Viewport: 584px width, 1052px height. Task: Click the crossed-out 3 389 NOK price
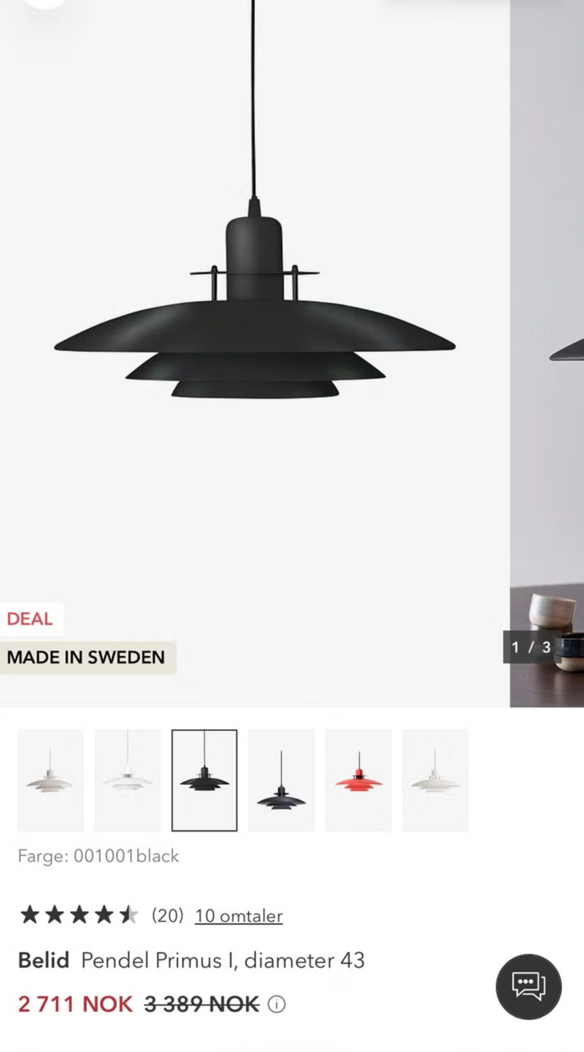point(202,1004)
